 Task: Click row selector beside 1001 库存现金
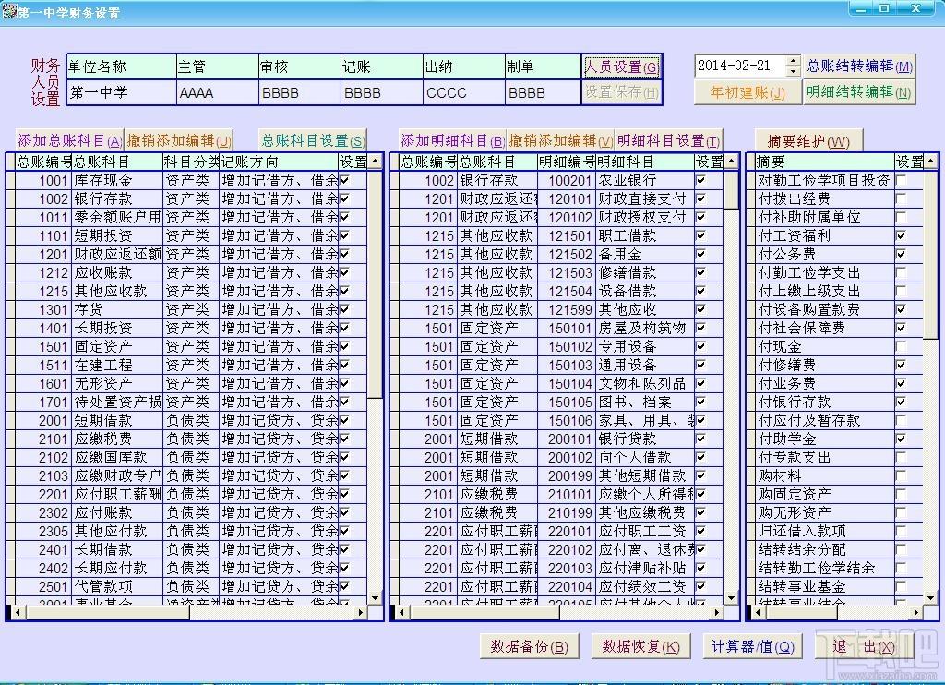click(x=10, y=180)
